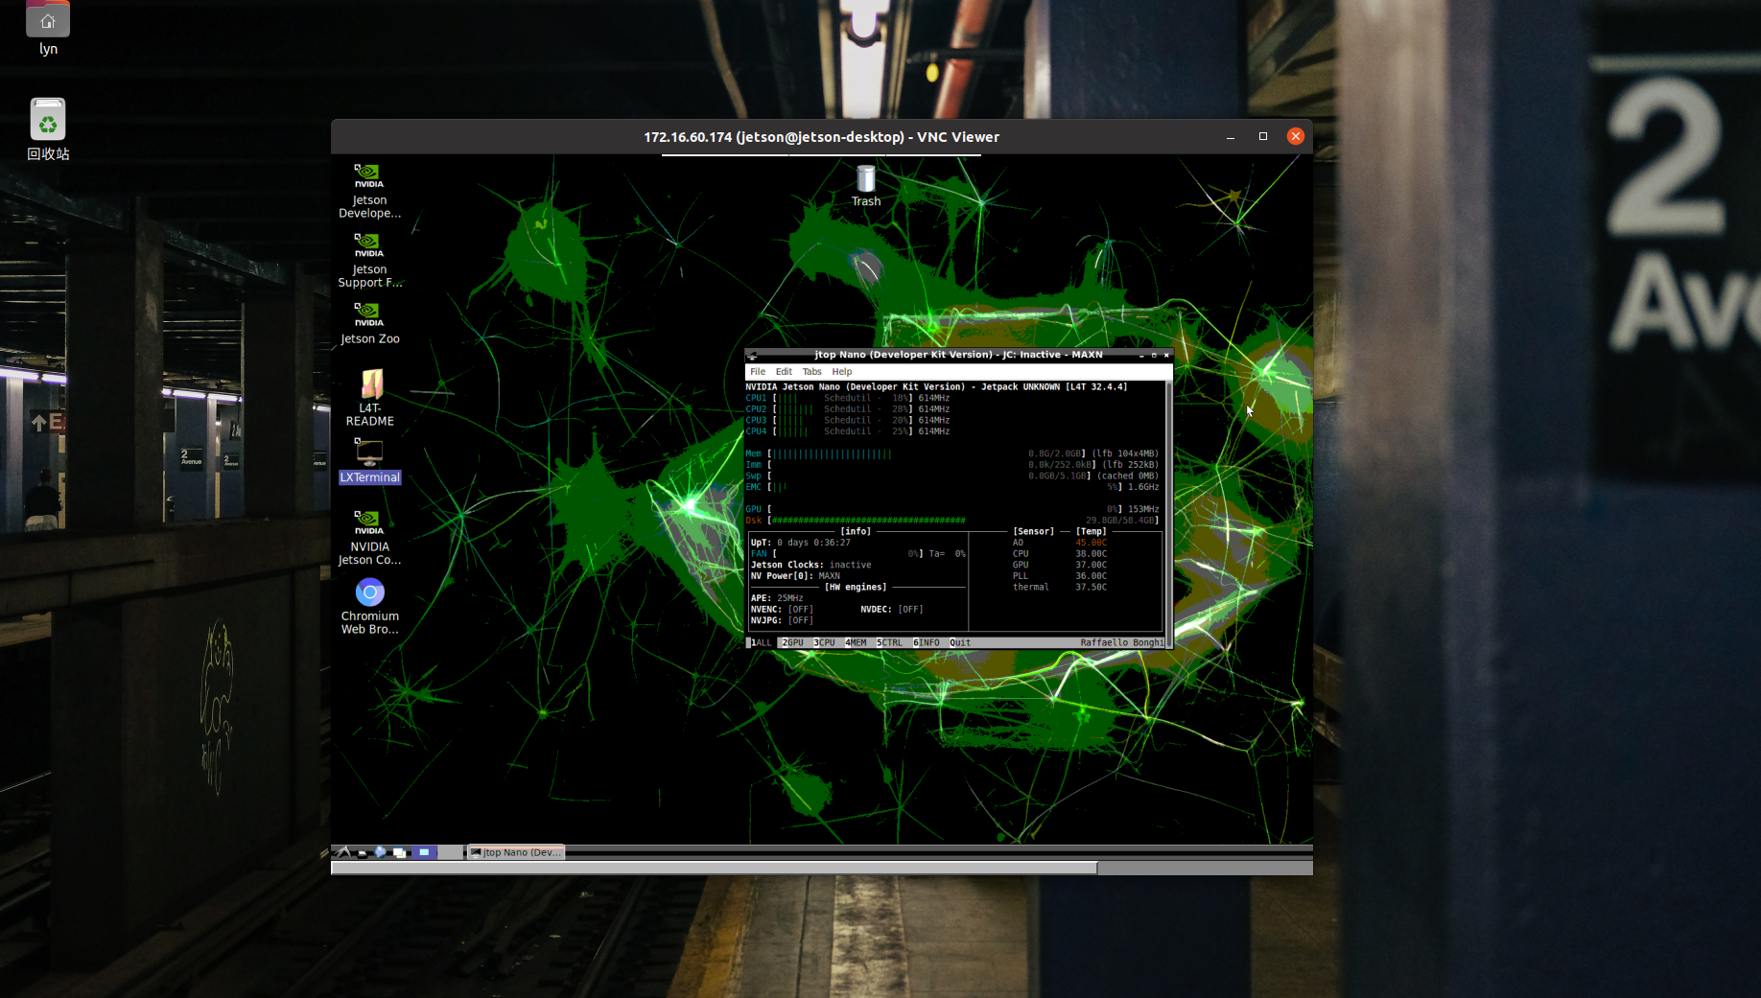The height and width of the screenshot is (998, 1761).
Task: Click the Raffaello Bonghi author credit
Action: [x=1121, y=642]
